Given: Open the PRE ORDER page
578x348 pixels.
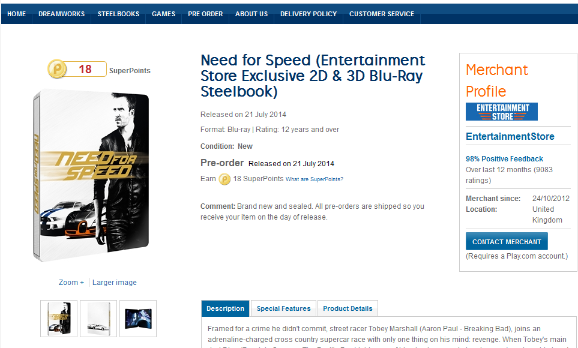Looking at the screenshot, I should click(x=205, y=14).
